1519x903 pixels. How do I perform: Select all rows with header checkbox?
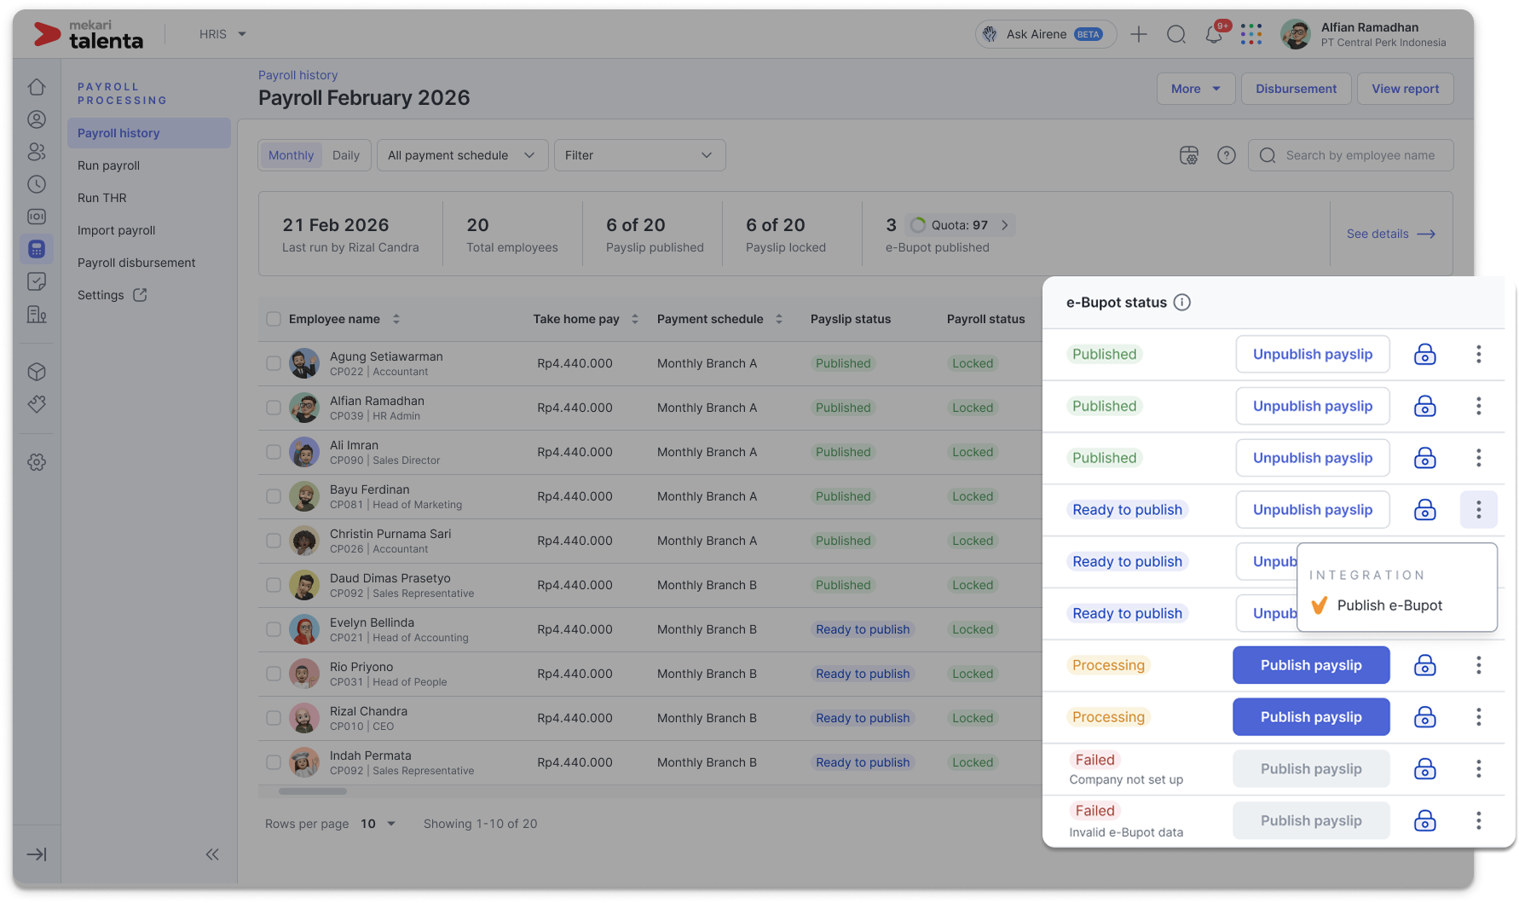[274, 319]
